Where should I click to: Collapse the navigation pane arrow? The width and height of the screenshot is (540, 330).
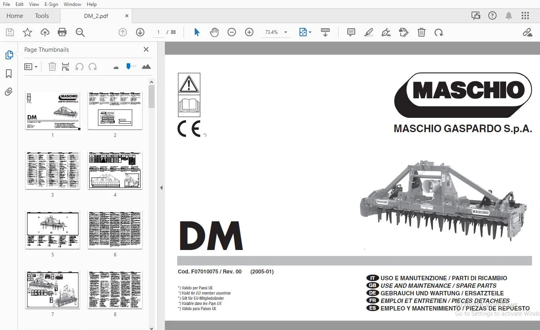point(161,187)
